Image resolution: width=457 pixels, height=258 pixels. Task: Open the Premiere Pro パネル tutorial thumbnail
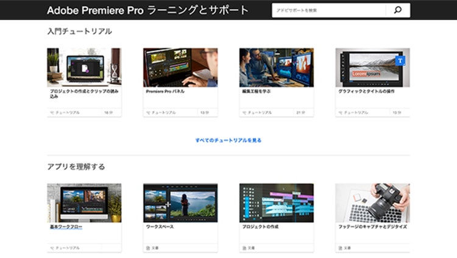[x=180, y=68]
